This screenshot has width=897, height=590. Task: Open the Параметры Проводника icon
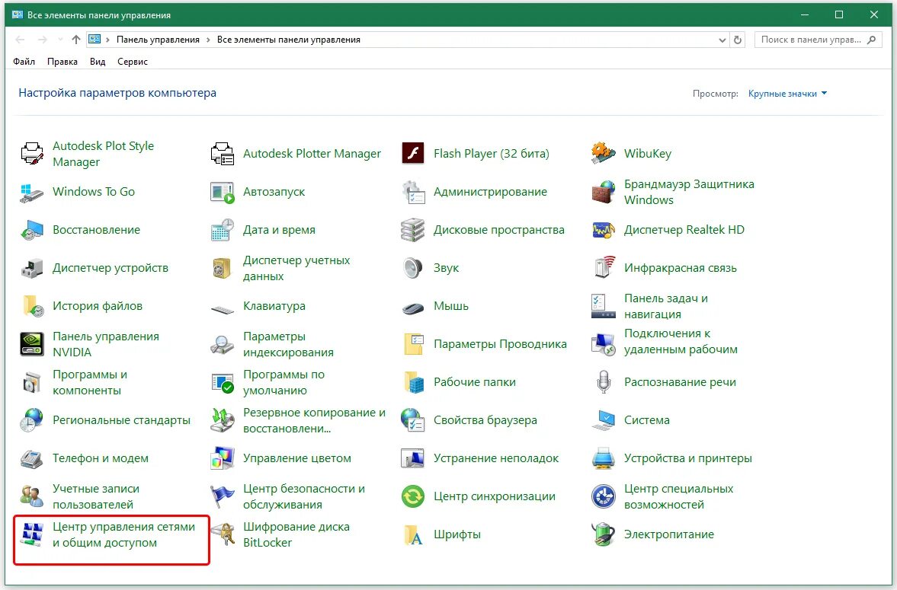coord(413,344)
